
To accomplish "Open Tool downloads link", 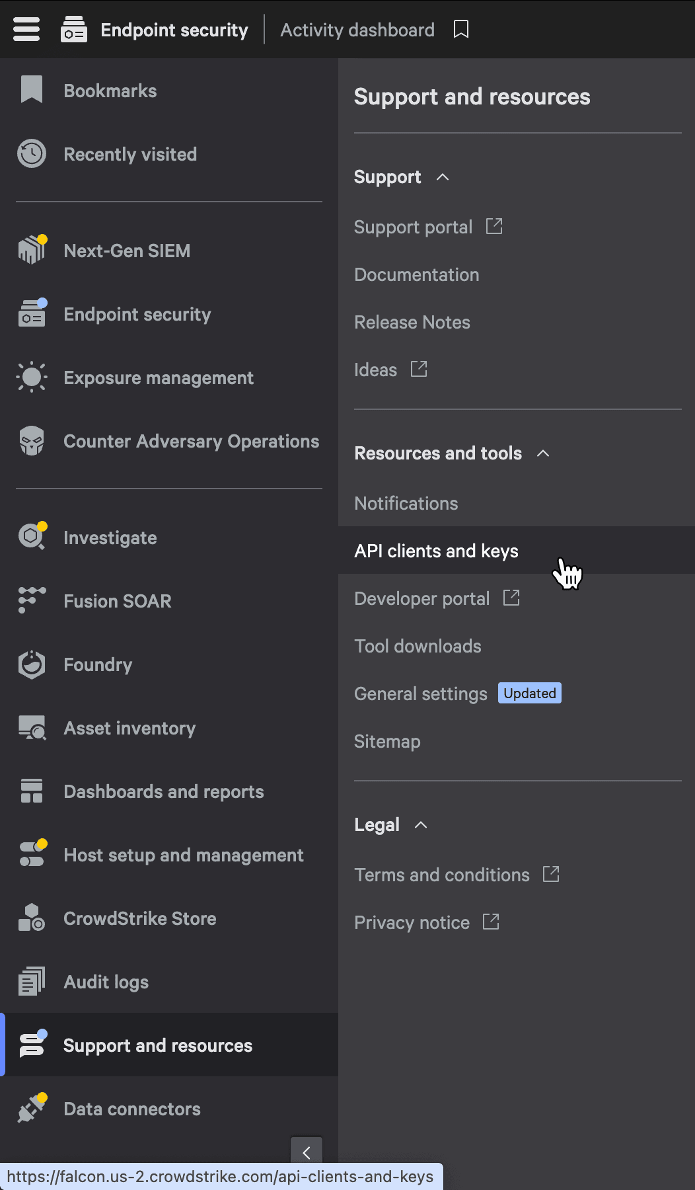I will 418,646.
